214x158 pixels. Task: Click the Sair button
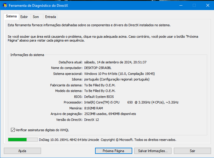(x=192, y=151)
